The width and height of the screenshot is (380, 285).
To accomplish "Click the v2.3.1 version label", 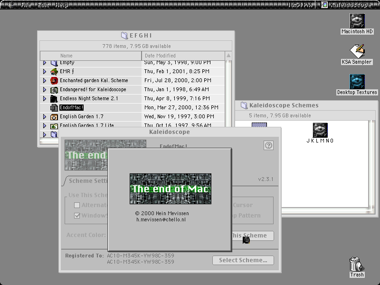I will [x=266, y=179].
